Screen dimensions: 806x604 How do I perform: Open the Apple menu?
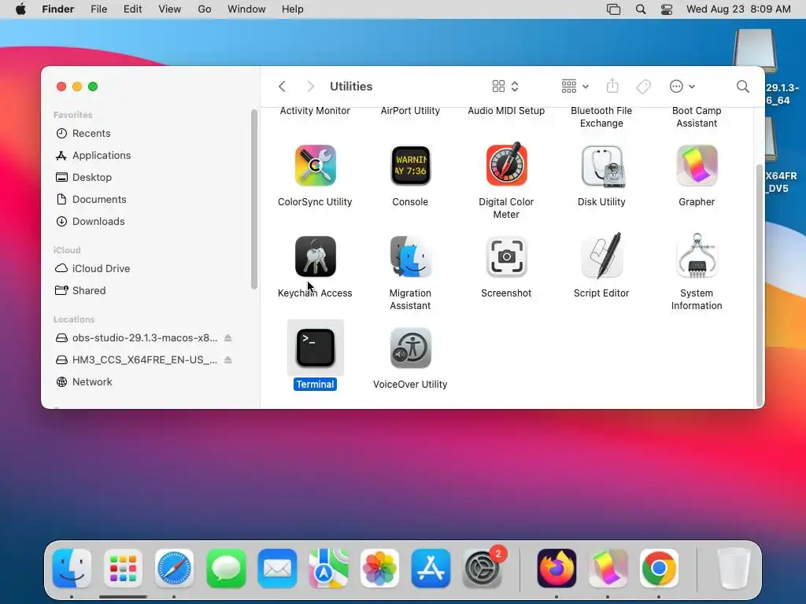pos(20,9)
